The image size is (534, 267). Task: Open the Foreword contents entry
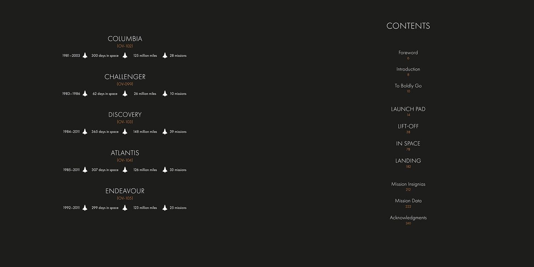pos(408,53)
